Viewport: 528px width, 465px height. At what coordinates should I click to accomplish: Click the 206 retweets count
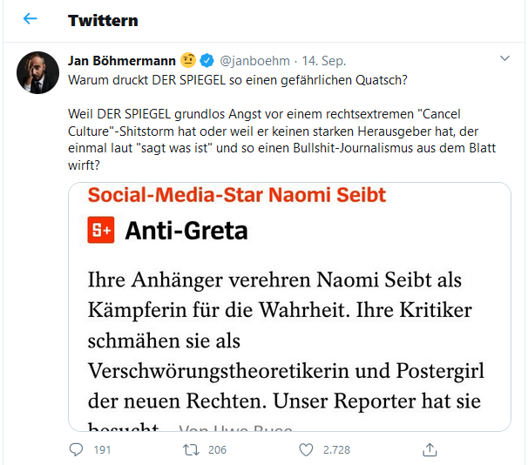pyautogui.click(x=217, y=449)
